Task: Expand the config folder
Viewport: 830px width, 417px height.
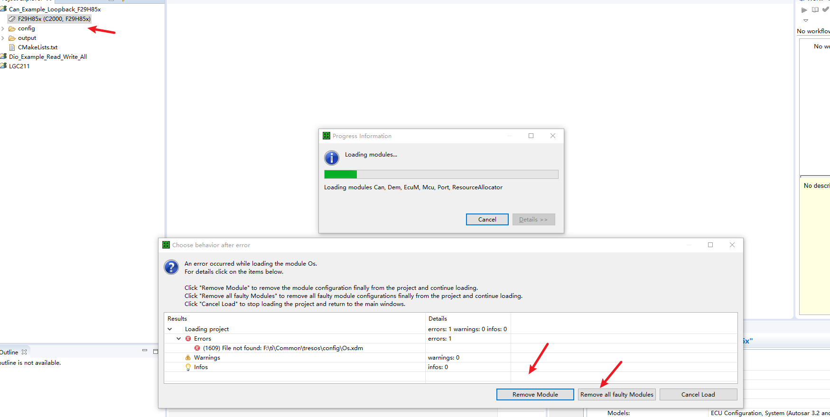Action: (3, 28)
